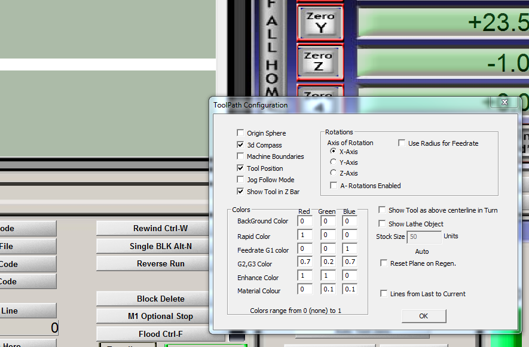Select the Z-Axis rotation radio button
Image resolution: width=529 pixels, height=347 pixels.
coord(334,173)
